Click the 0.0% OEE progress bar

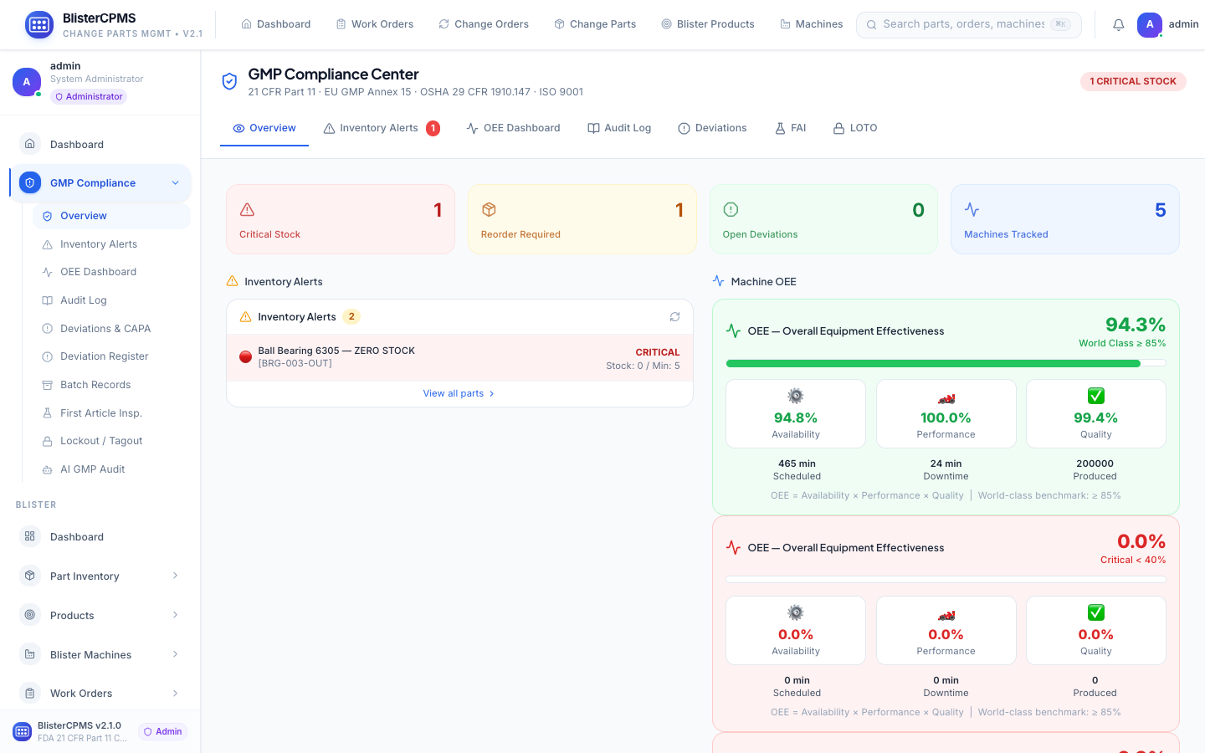(946, 580)
